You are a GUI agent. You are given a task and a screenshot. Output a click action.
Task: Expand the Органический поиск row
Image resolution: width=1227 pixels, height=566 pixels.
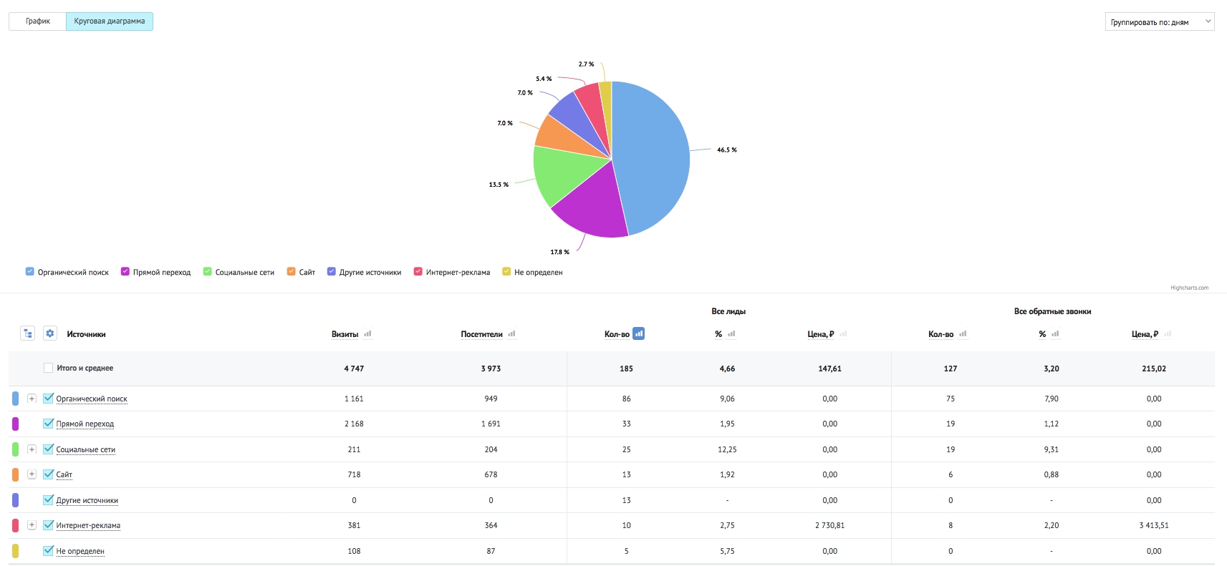32,399
